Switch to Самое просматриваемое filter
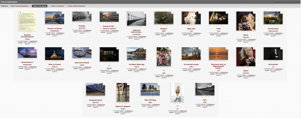Image resolution: width=301 pixels, height=118 pixels. [19, 6]
